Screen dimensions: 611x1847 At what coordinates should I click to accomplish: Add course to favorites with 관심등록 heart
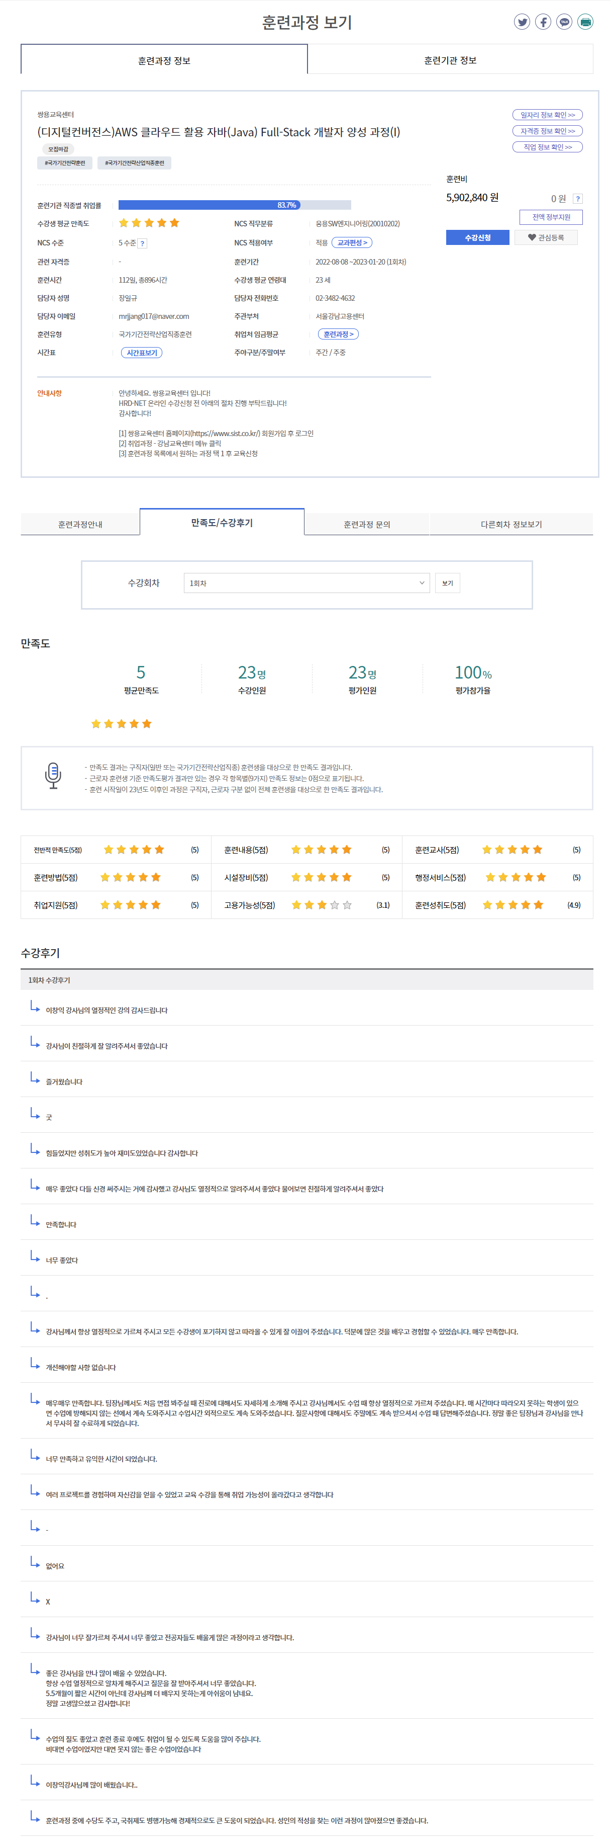tap(546, 237)
